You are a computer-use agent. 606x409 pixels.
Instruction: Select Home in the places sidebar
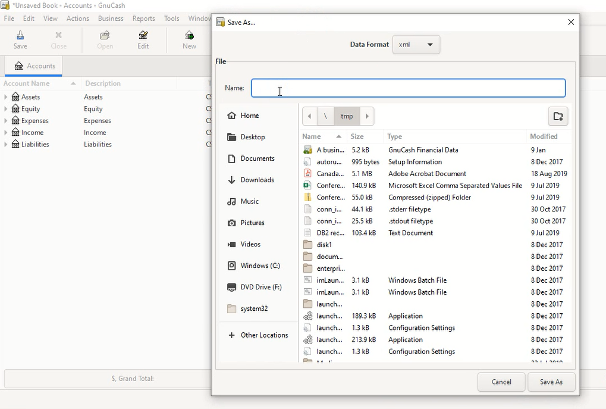pyautogui.click(x=249, y=115)
